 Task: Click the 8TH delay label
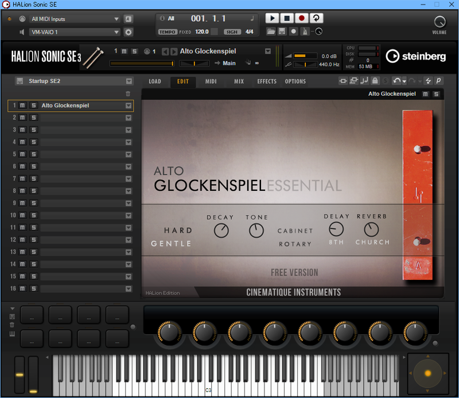pos(336,243)
